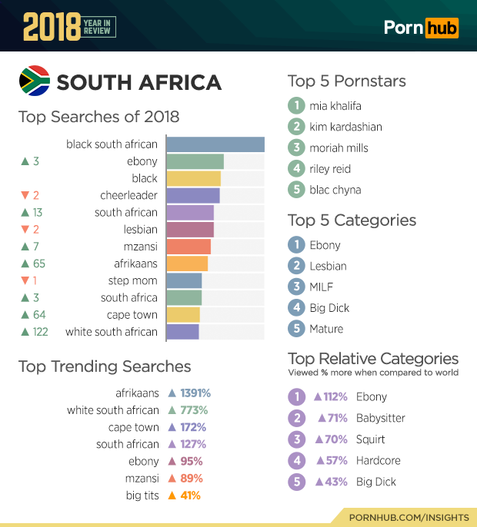Click the purple number 2 circle beside Babysitter

[296, 419]
